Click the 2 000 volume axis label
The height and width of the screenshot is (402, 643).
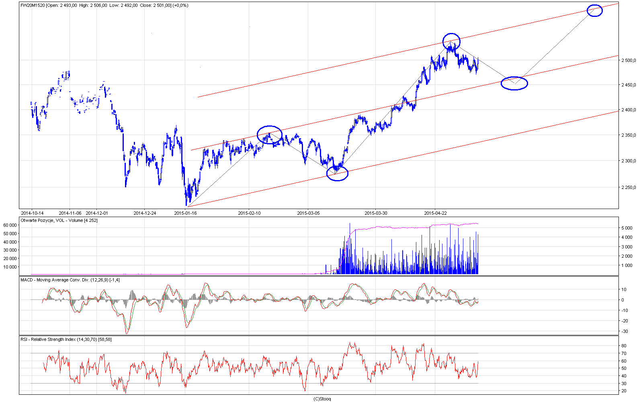click(627, 256)
